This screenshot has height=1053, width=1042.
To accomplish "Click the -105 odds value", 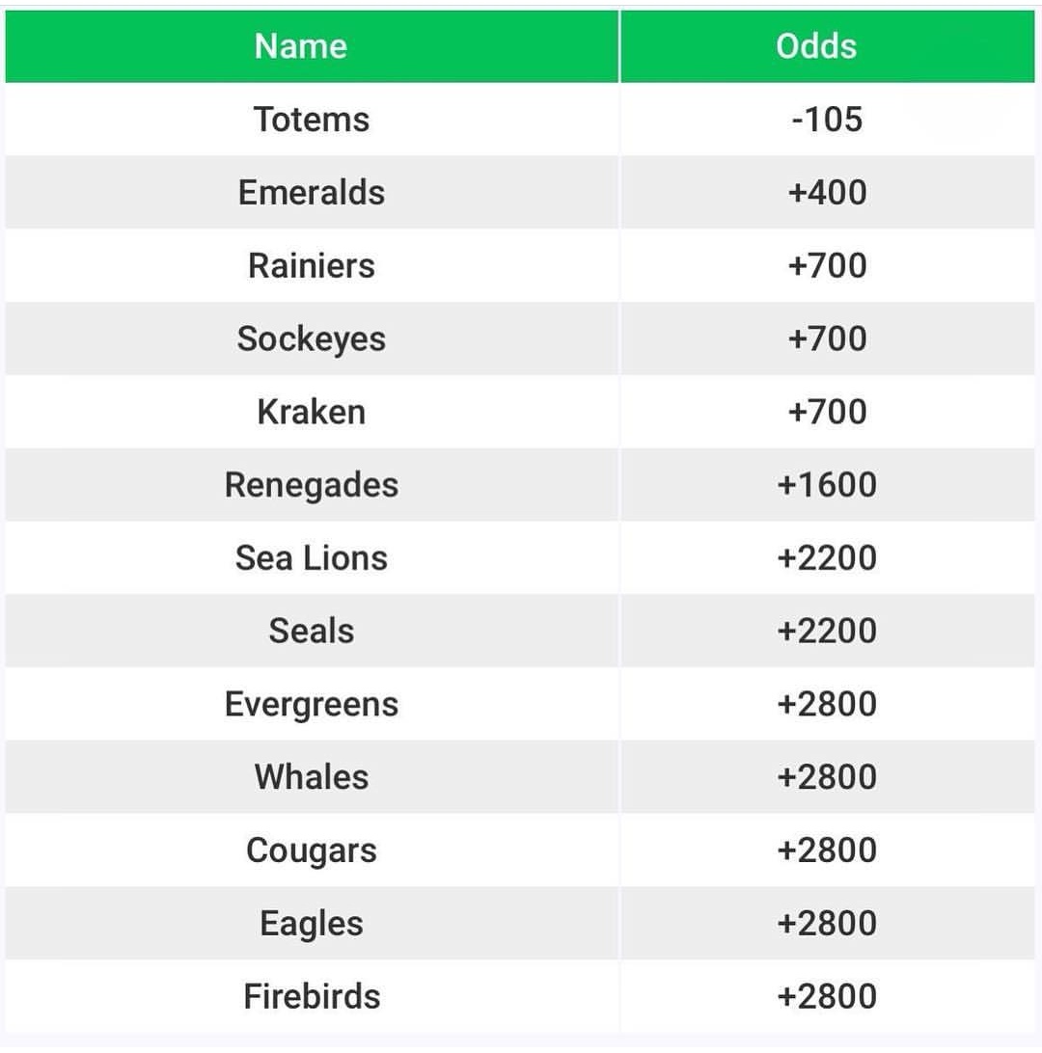I will click(827, 120).
